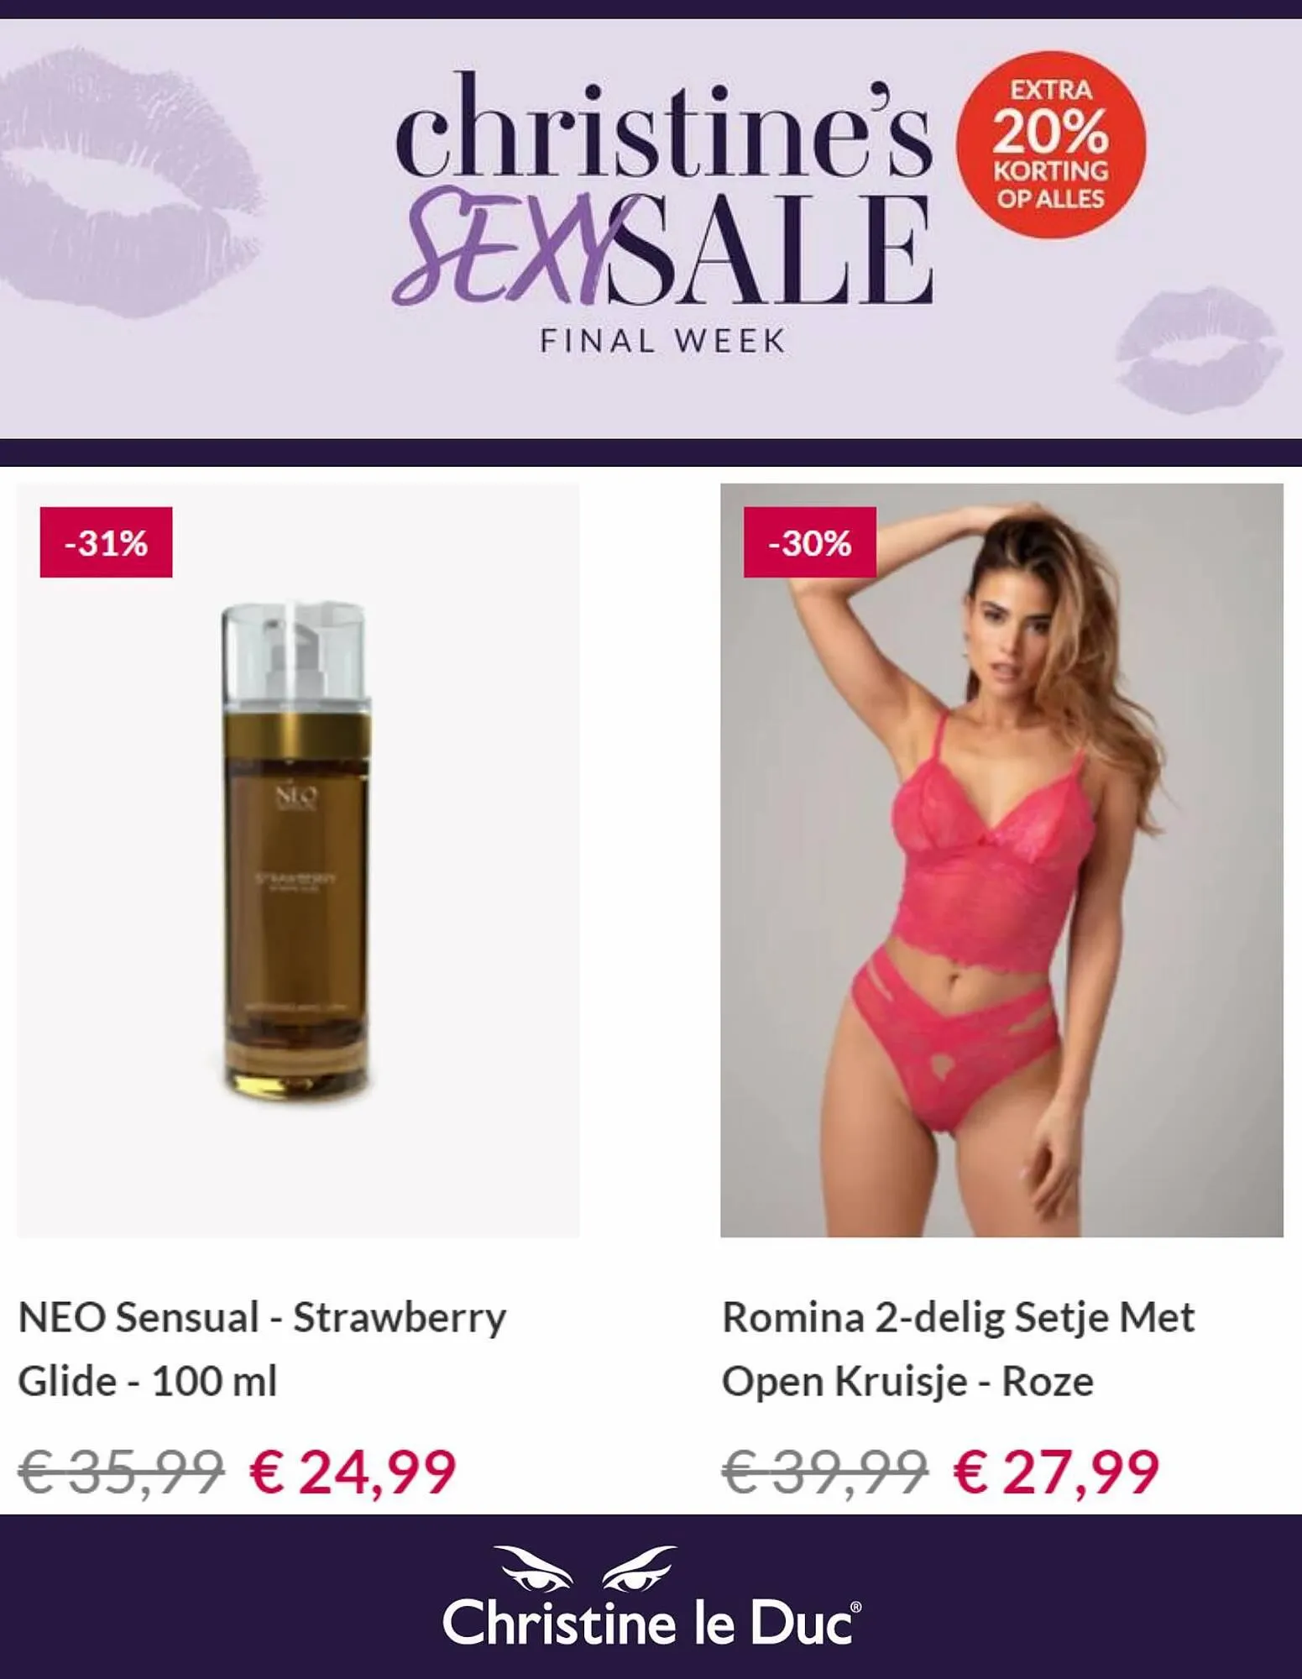Open Romina 2-delig Setje product title

958,1347
